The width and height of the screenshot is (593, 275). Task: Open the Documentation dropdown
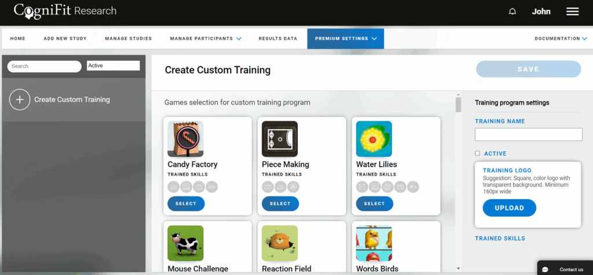pos(560,39)
